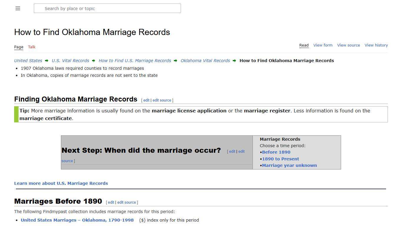
Task: Select the Marriage year unknown option
Action: pyautogui.click(x=289, y=165)
